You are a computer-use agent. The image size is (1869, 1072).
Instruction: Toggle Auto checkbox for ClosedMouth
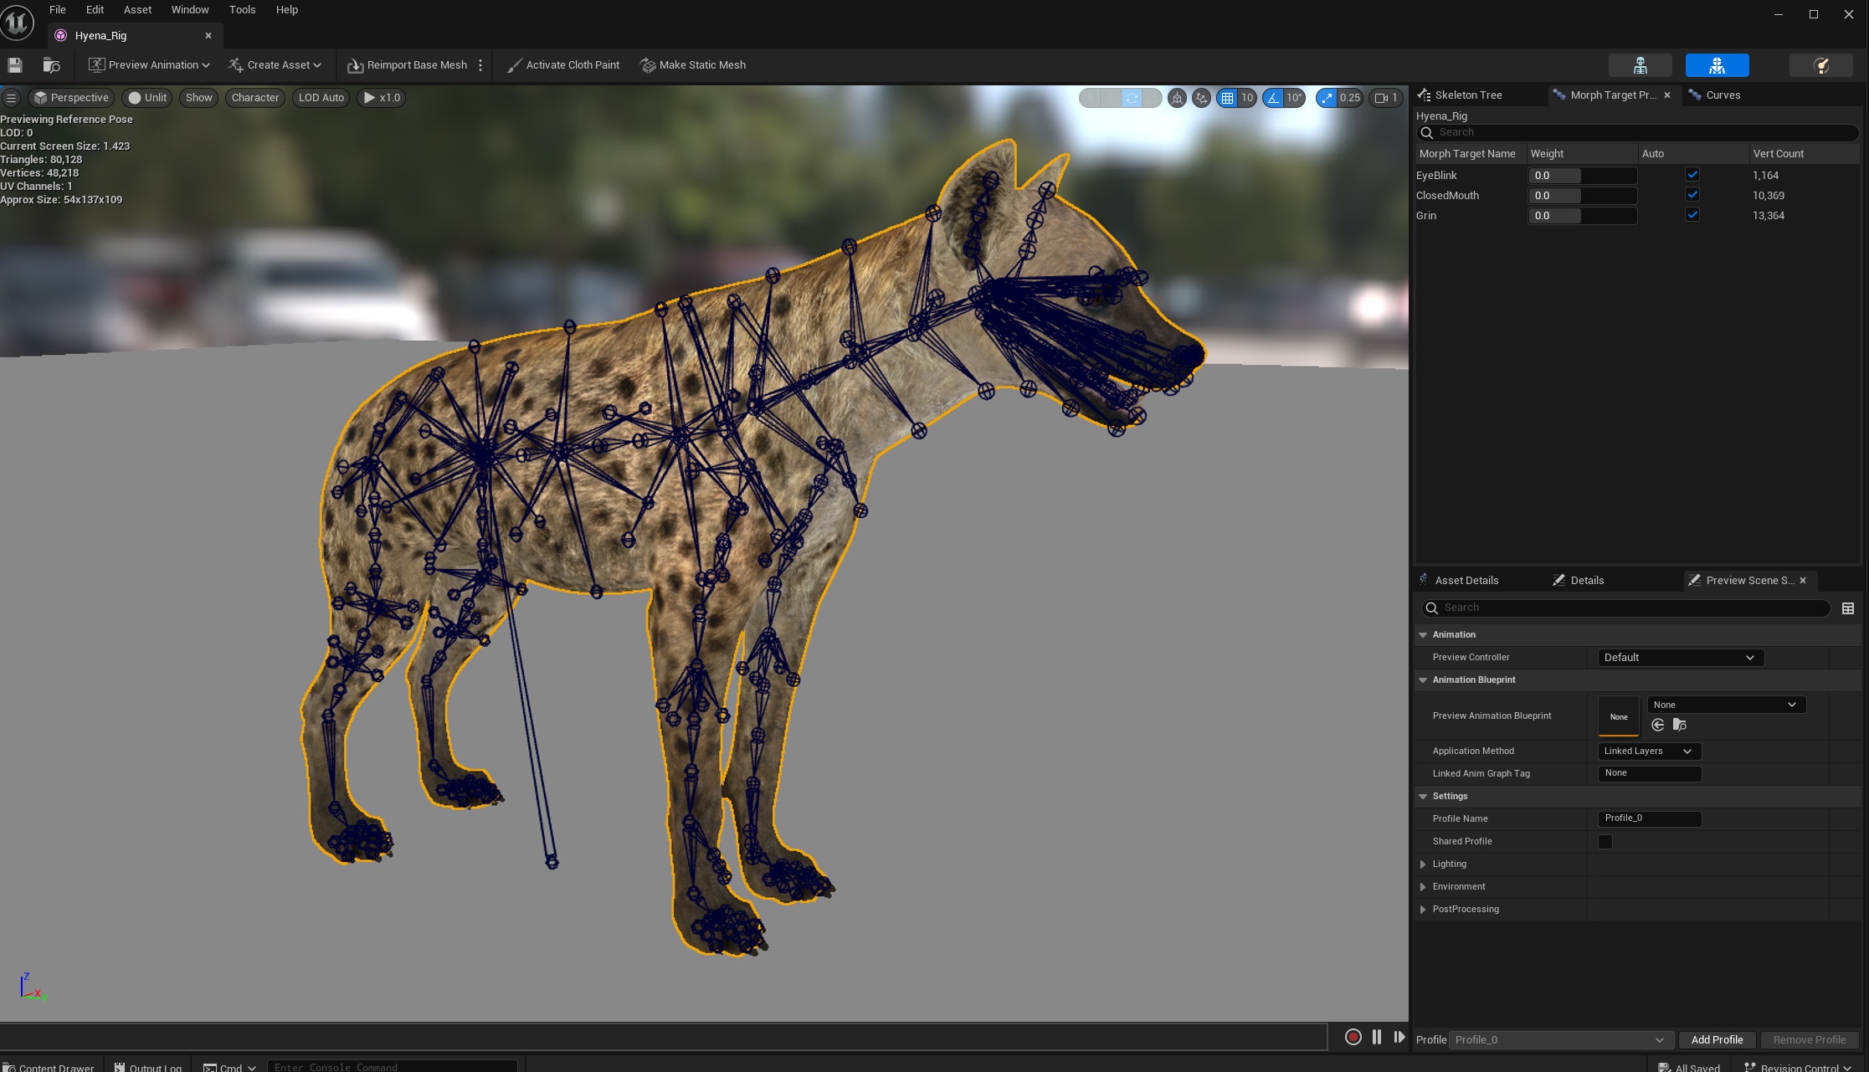tap(1692, 195)
